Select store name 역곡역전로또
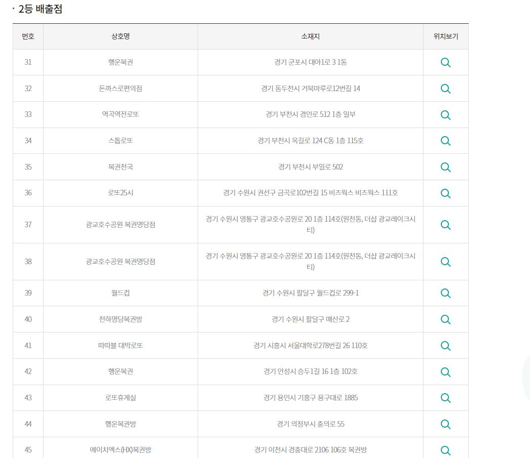Image resolution: width=530 pixels, height=458 pixels. click(120, 114)
